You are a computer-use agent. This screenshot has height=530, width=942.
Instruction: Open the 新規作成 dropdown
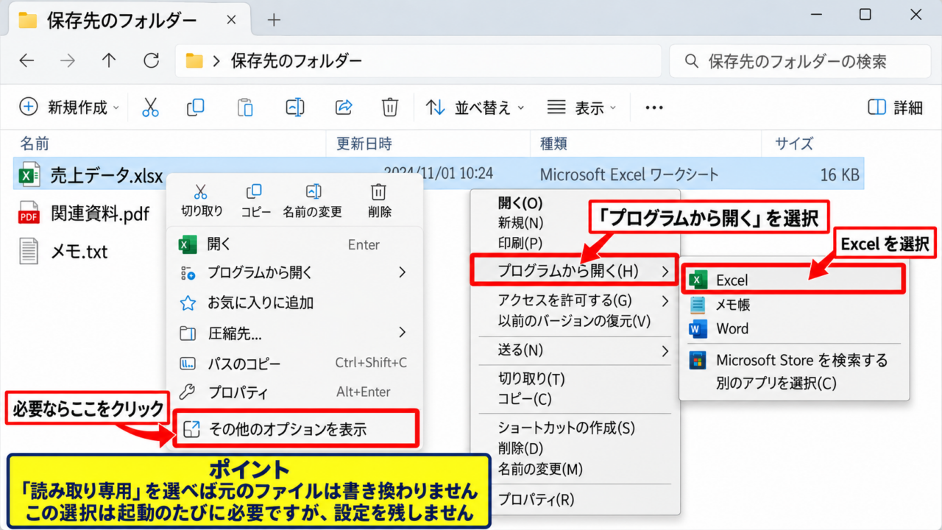pos(68,107)
